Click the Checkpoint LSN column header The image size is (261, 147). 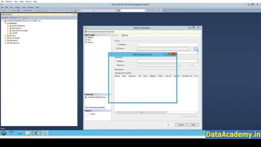pyautogui.click(x=187, y=76)
